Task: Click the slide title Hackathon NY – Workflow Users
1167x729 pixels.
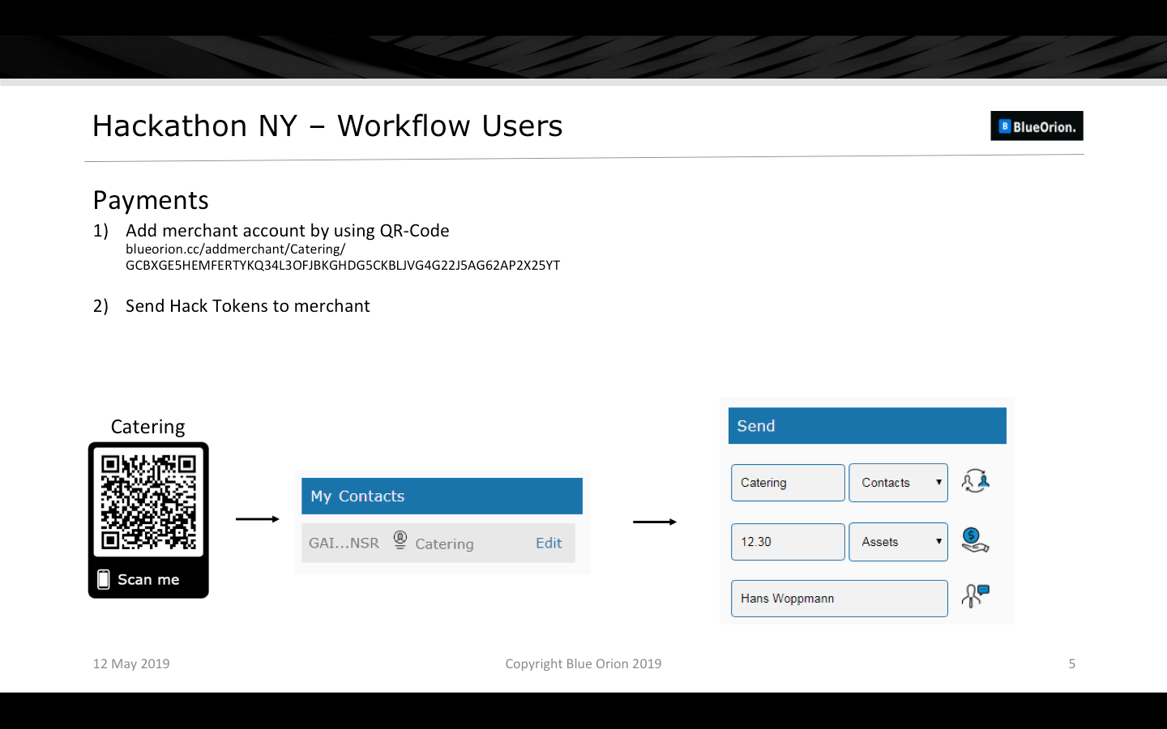Action: 327,126
